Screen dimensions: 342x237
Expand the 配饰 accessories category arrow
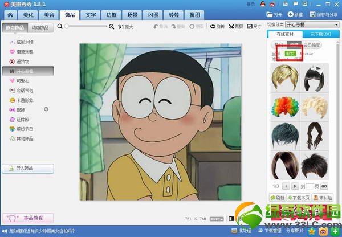[46, 109]
